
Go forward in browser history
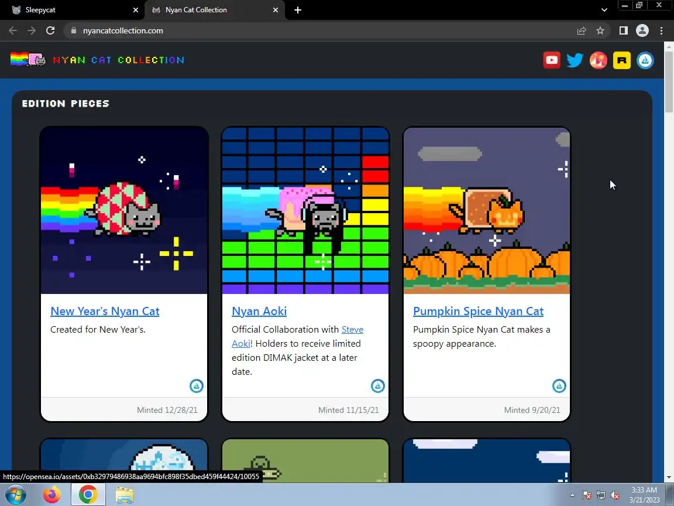click(x=32, y=30)
